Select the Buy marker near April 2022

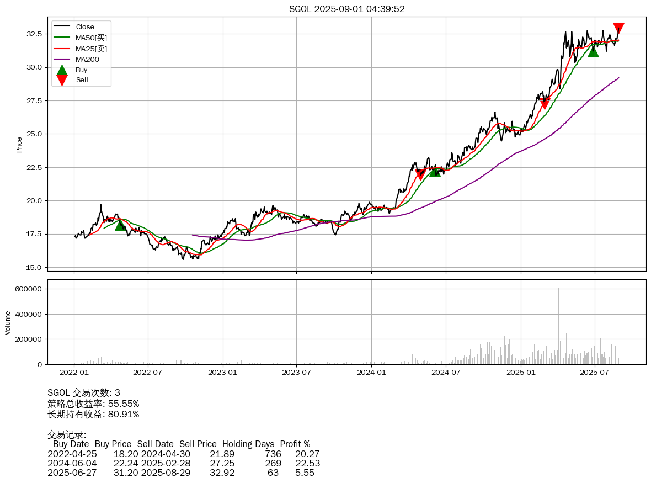[x=120, y=225]
